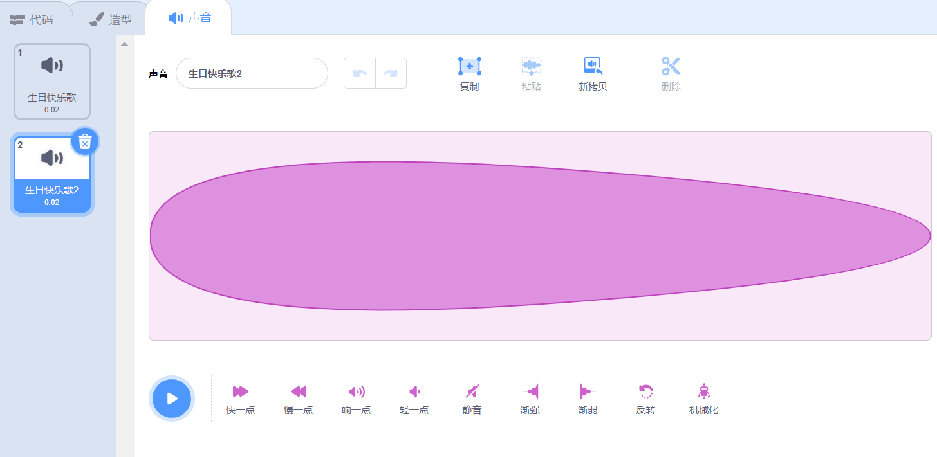The width and height of the screenshot is (937, 457).
Task: Play the sound with the play button
Action: coord(172,399)
